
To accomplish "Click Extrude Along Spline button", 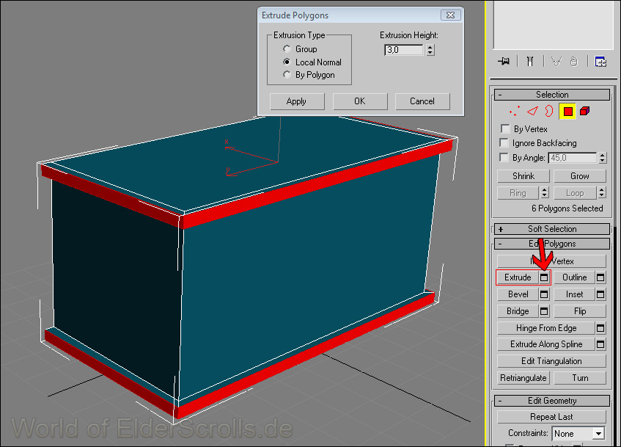I will (545, 344).
